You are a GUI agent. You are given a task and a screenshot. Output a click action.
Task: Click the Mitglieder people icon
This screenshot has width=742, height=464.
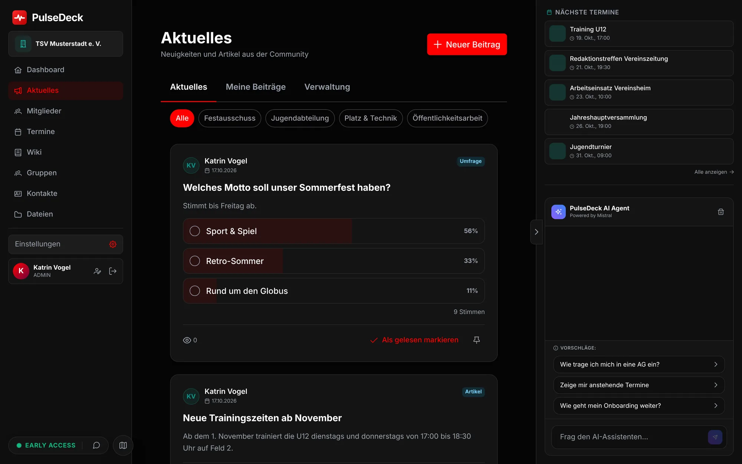click(x=18, y=111)
